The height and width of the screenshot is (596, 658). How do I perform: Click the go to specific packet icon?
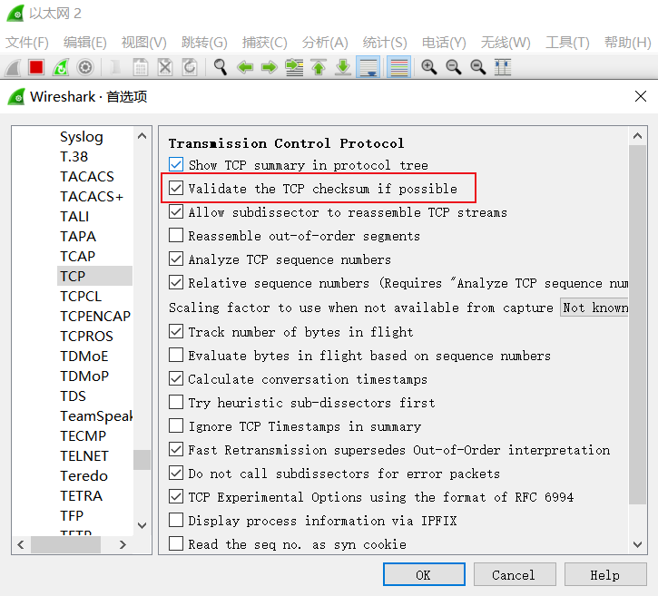tap(294, 67)
